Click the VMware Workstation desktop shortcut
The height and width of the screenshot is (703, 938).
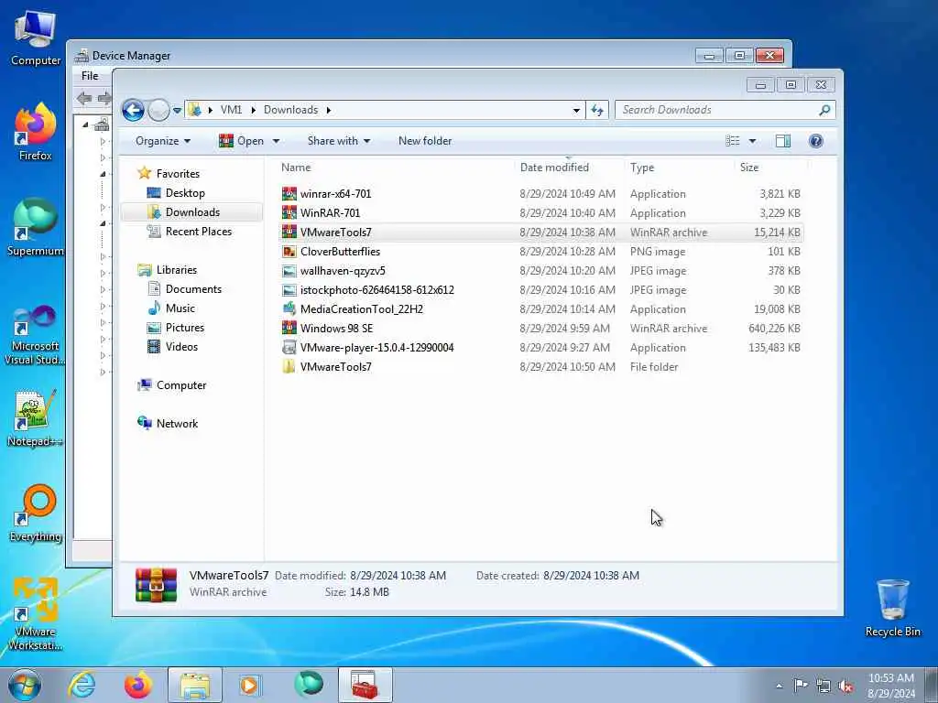click(x=36, y=614)
